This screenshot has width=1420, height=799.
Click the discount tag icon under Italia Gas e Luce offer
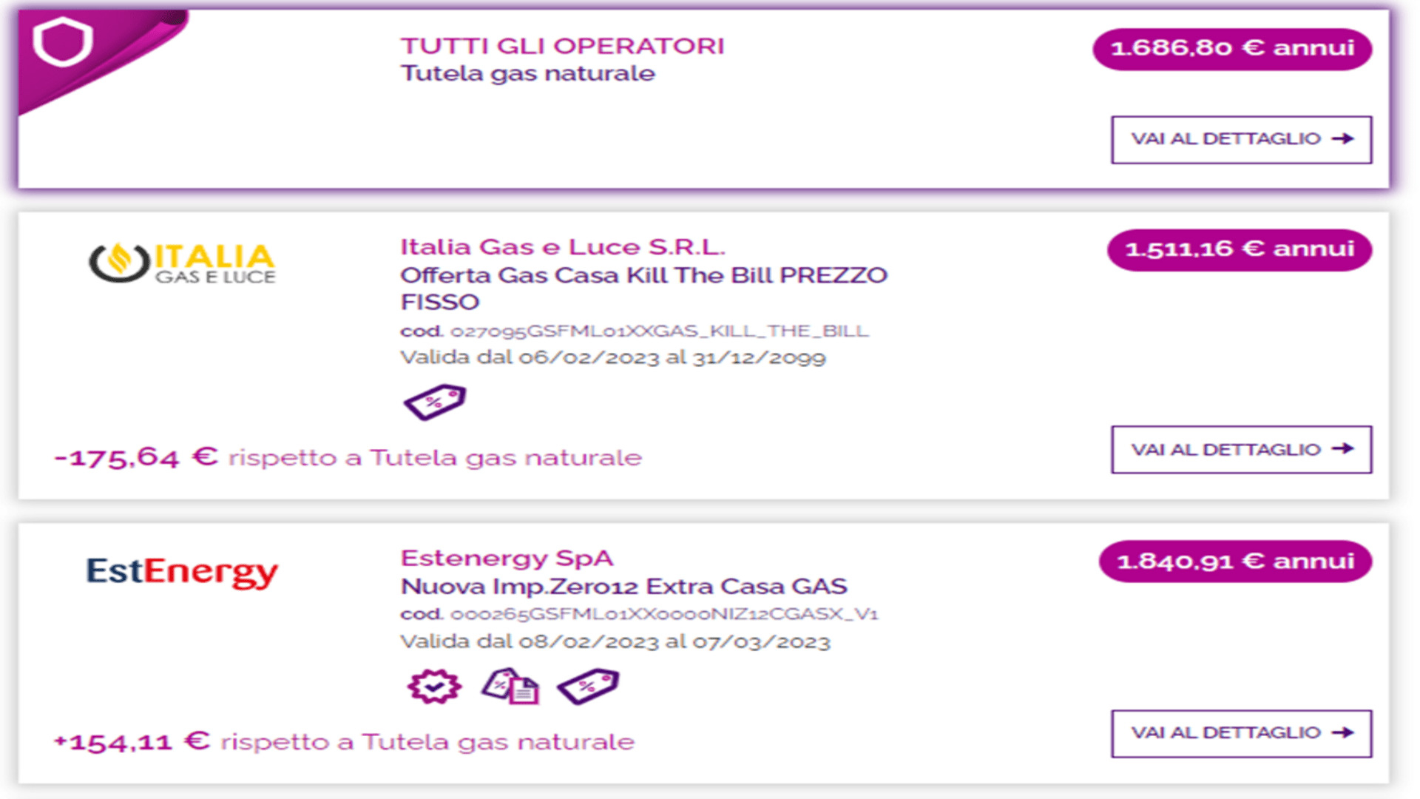[x=435, y=402]
